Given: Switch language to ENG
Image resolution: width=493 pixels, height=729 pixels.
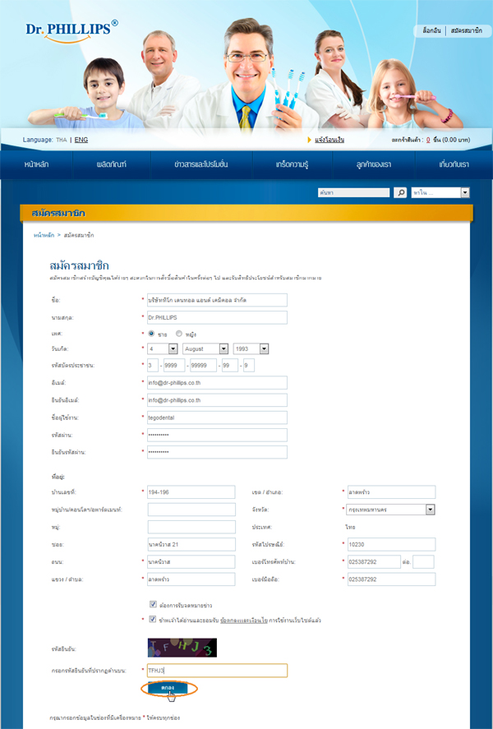Looking at the screenshot, I should [81, 140].
